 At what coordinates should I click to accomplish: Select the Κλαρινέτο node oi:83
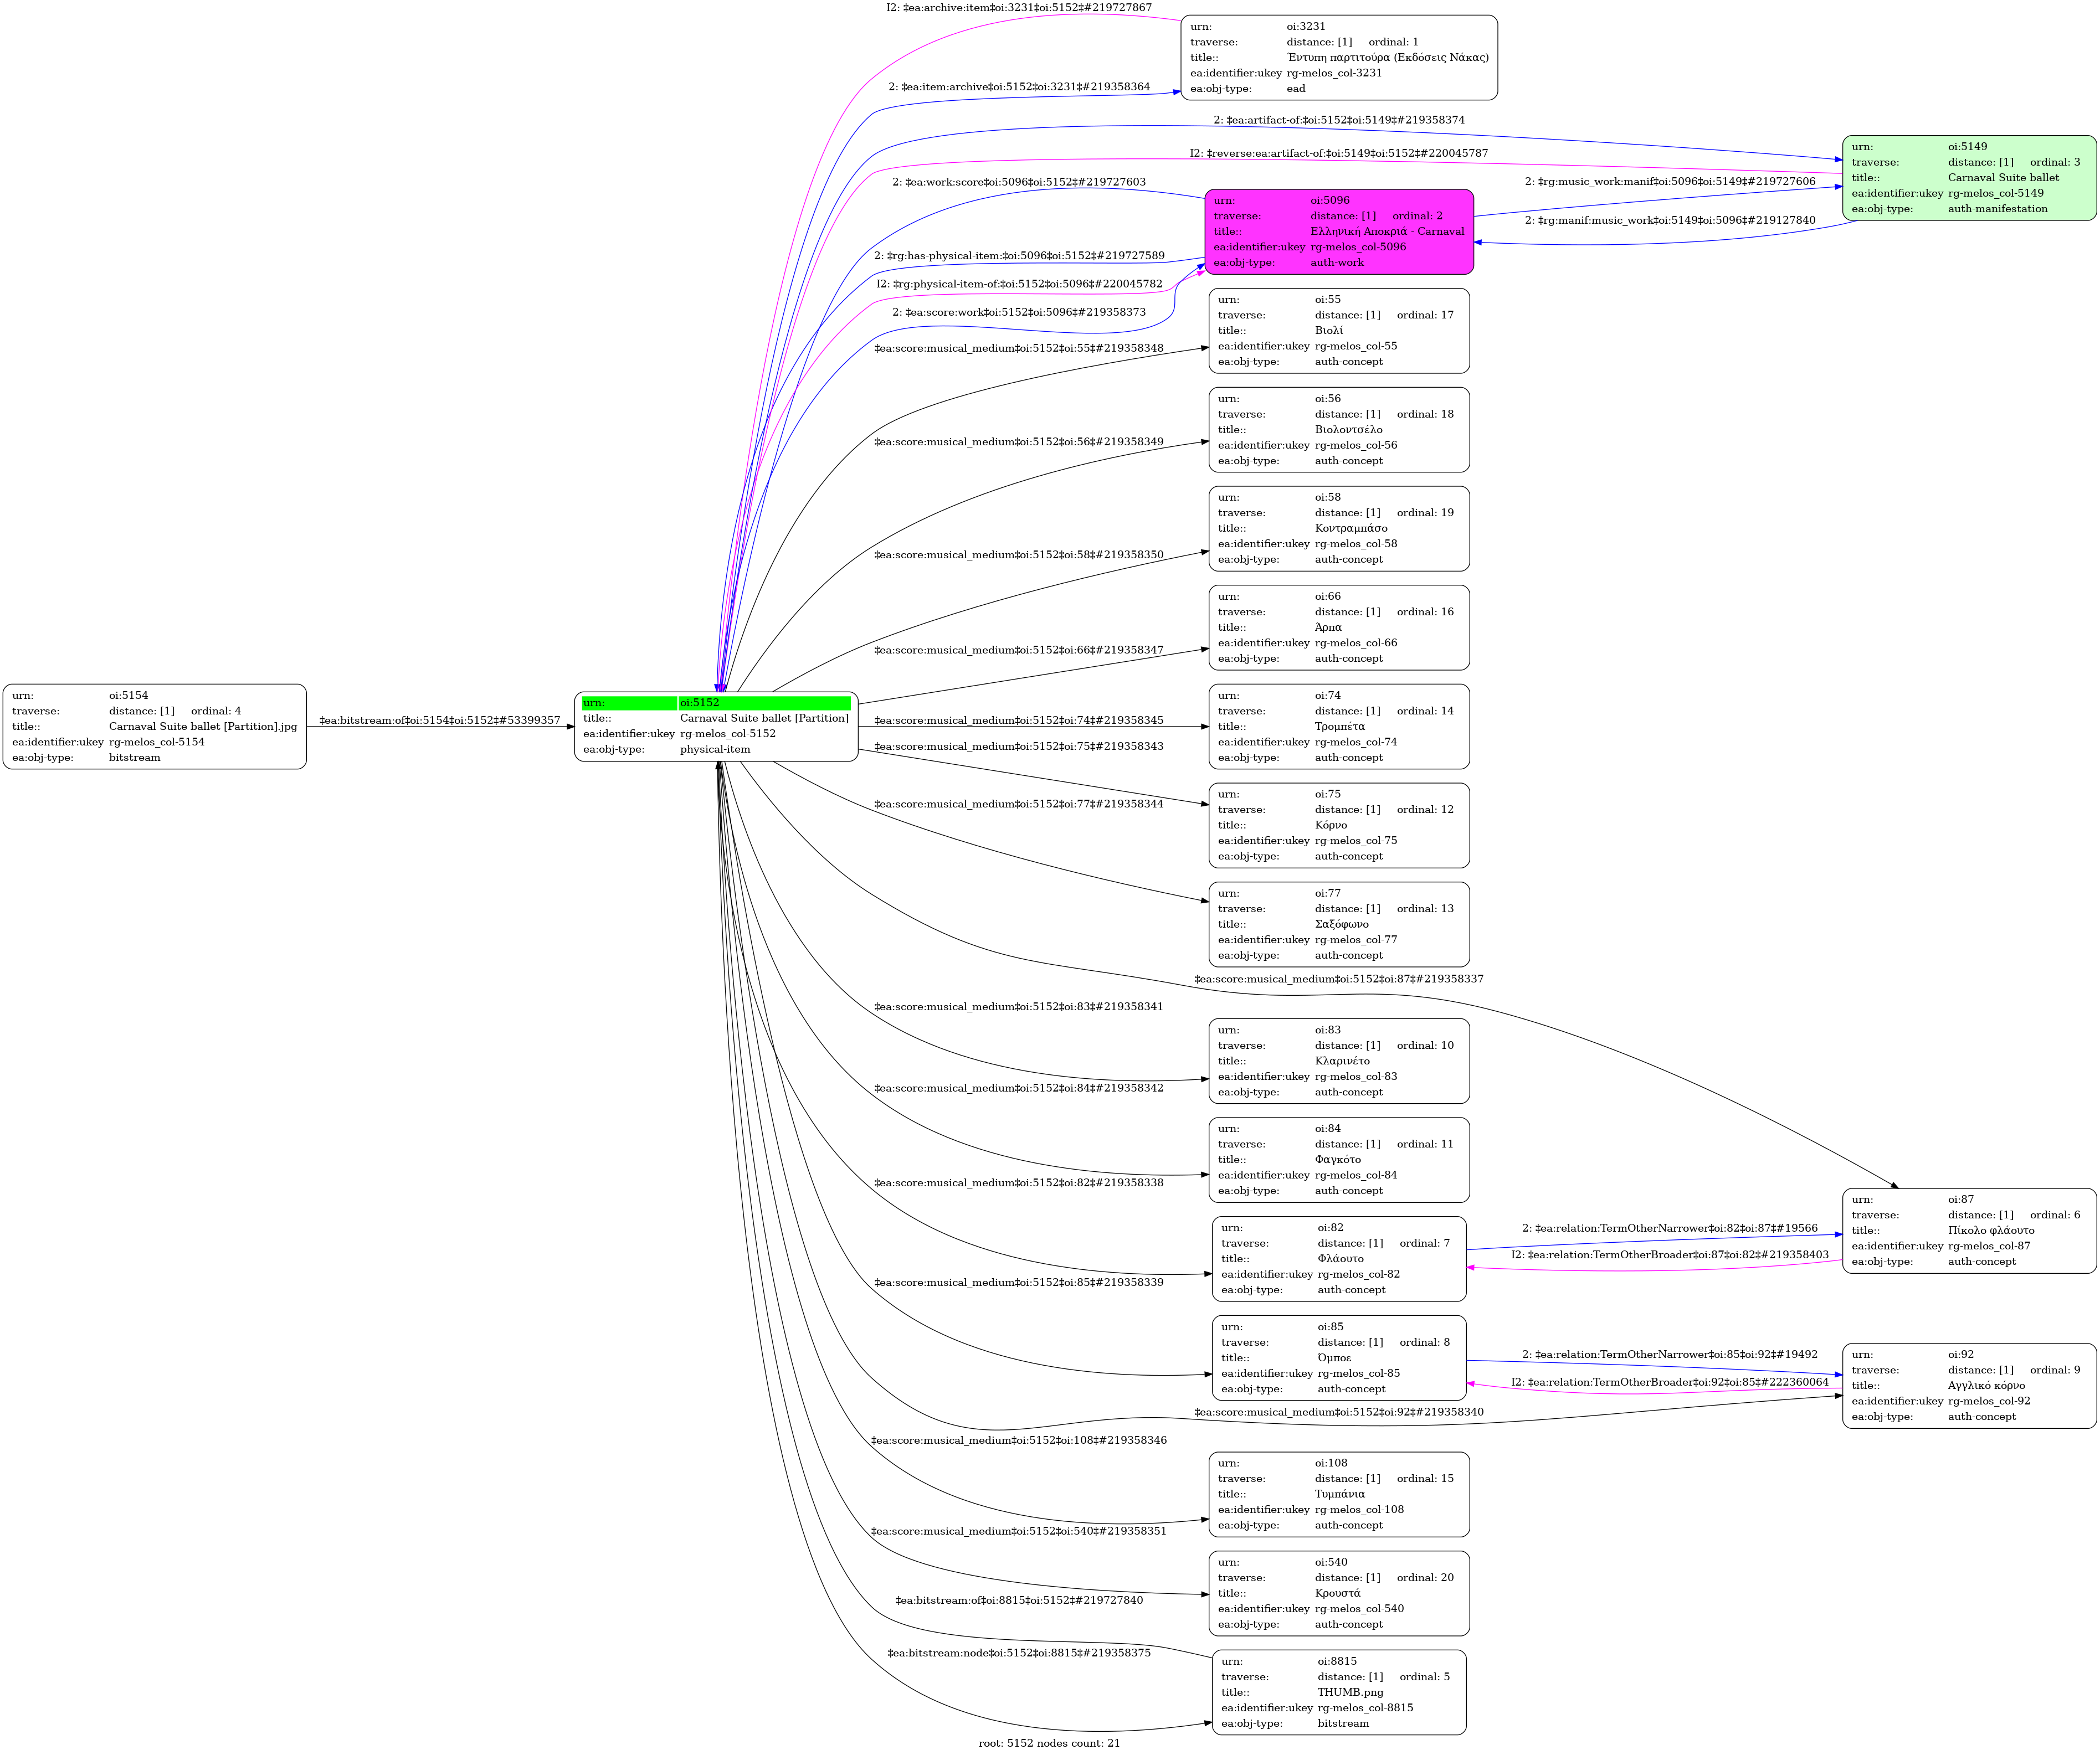[1338, 1061]
